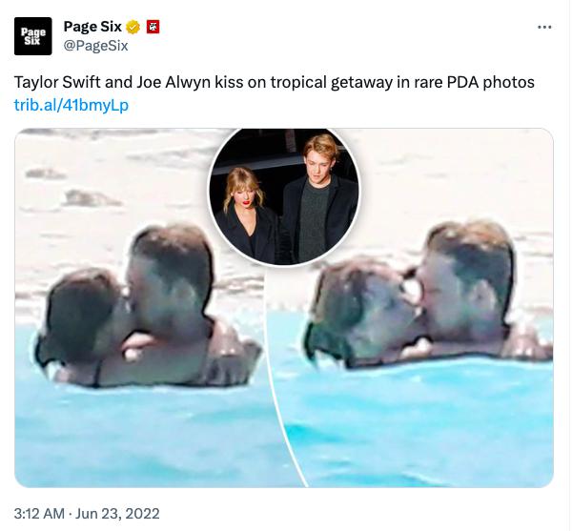Follow the trib.al/41bmyLp link
The width and height of the screenshot is (572, 531).
click(71, 105)
